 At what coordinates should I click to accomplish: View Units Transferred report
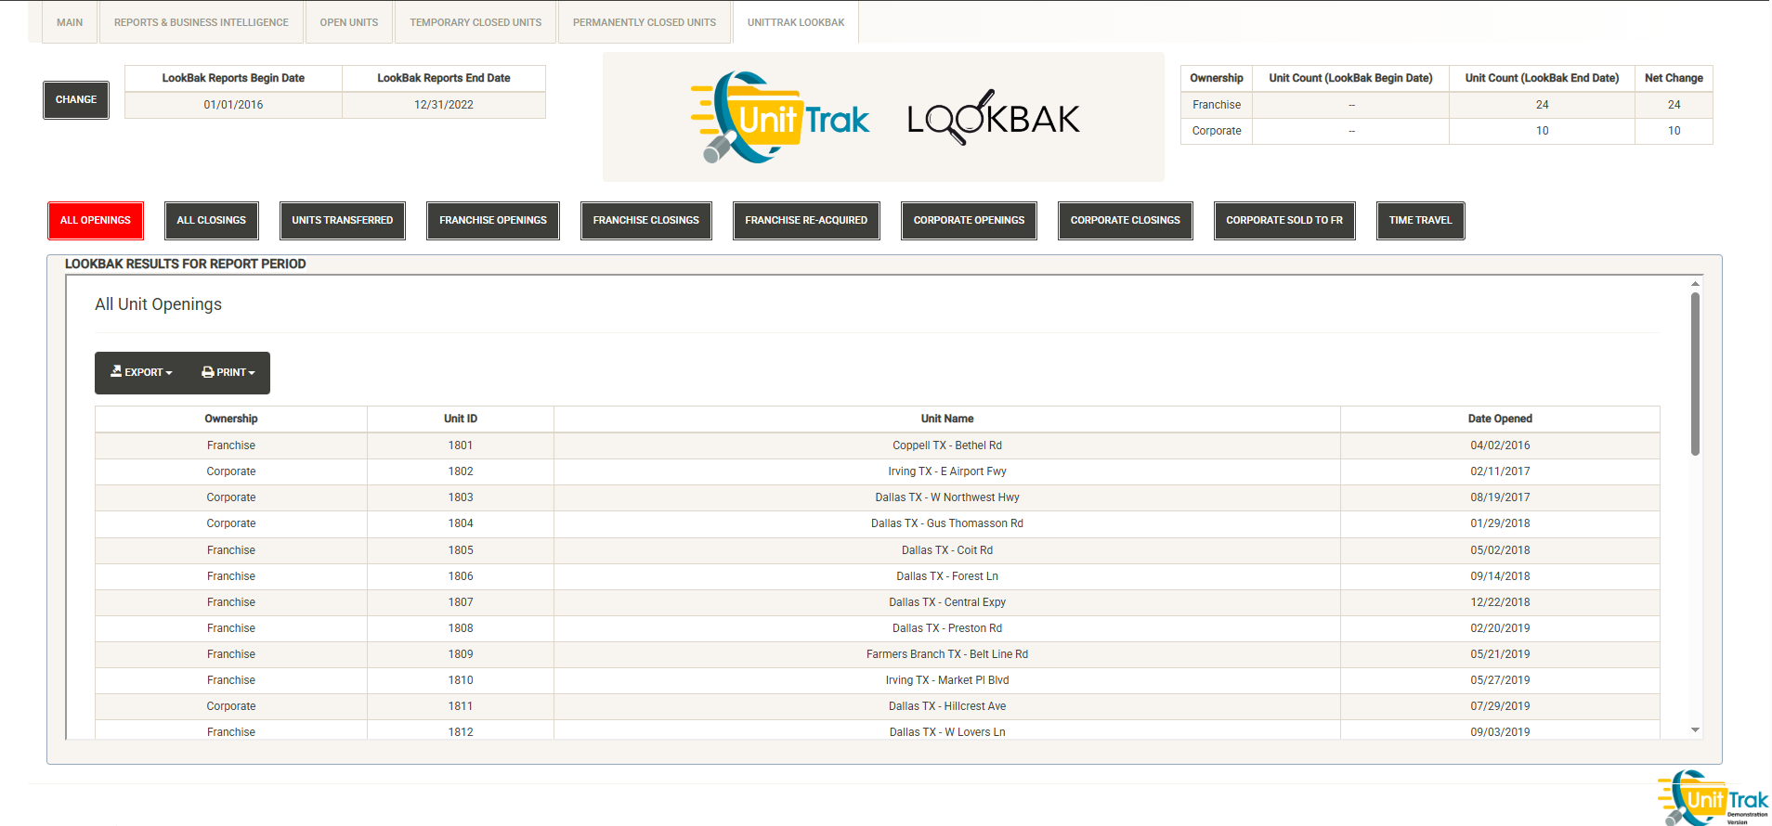click(343, 221)
